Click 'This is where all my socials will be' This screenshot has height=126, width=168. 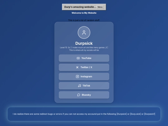[x=84, y=50]
